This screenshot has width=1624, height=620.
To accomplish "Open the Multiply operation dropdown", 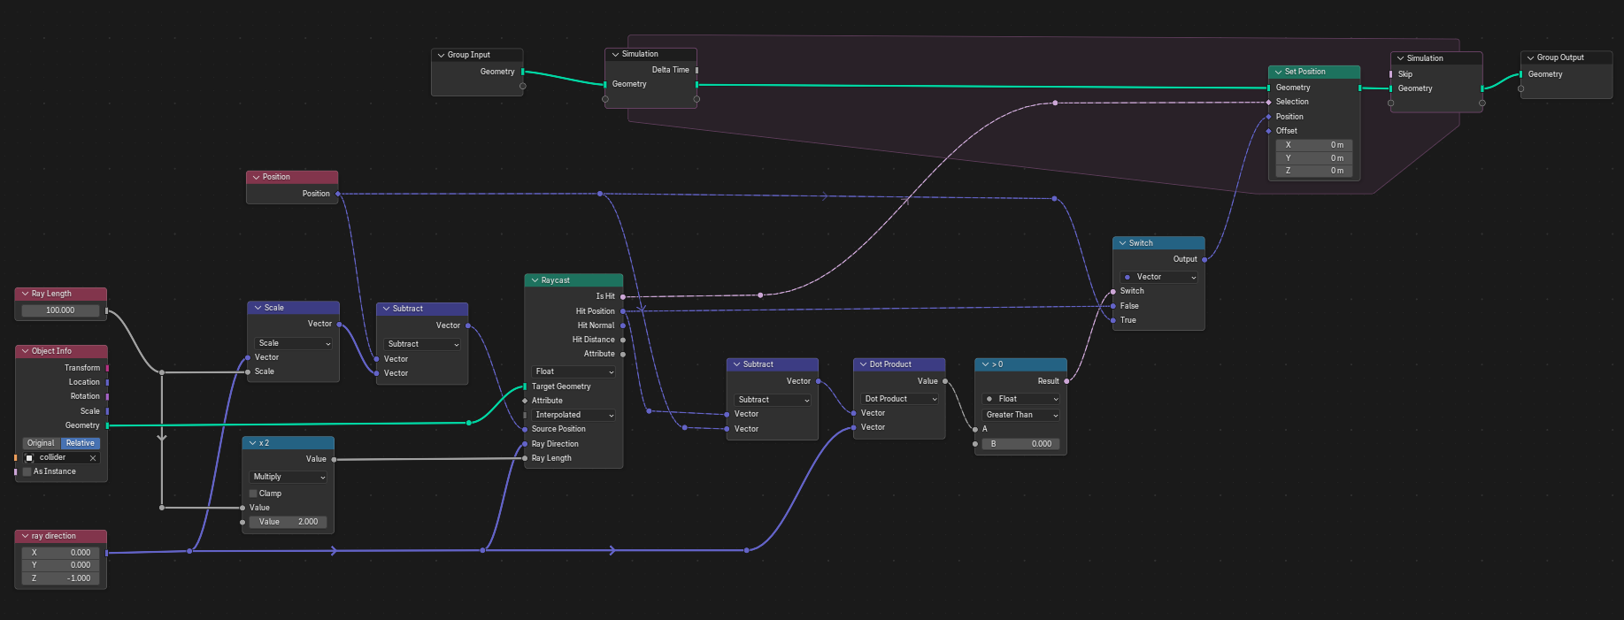I will pos(289,477).
